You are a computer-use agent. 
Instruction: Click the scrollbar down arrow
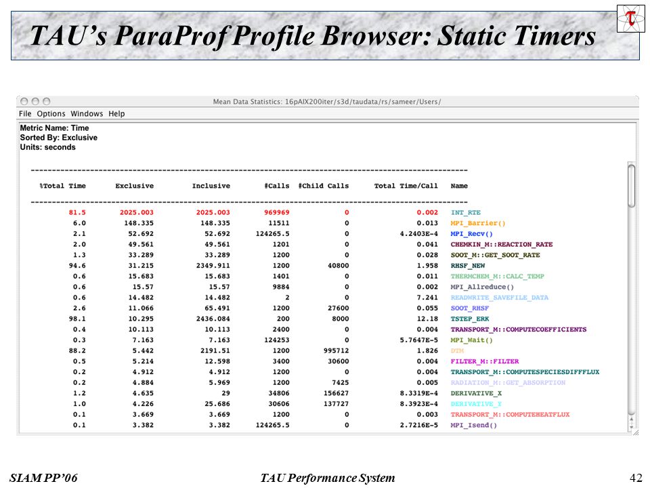(x=631, y=427)
